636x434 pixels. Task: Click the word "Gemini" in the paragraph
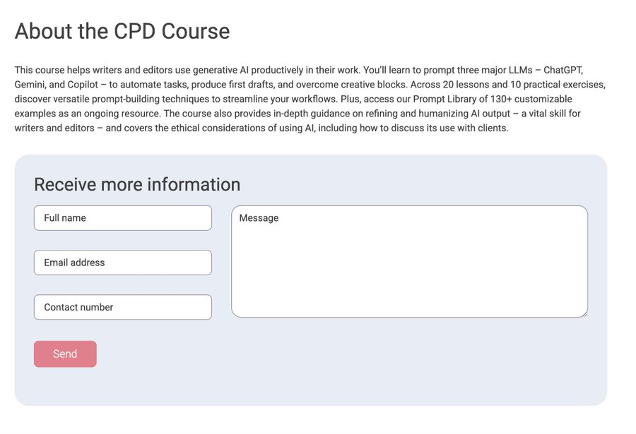click(31, 85)
